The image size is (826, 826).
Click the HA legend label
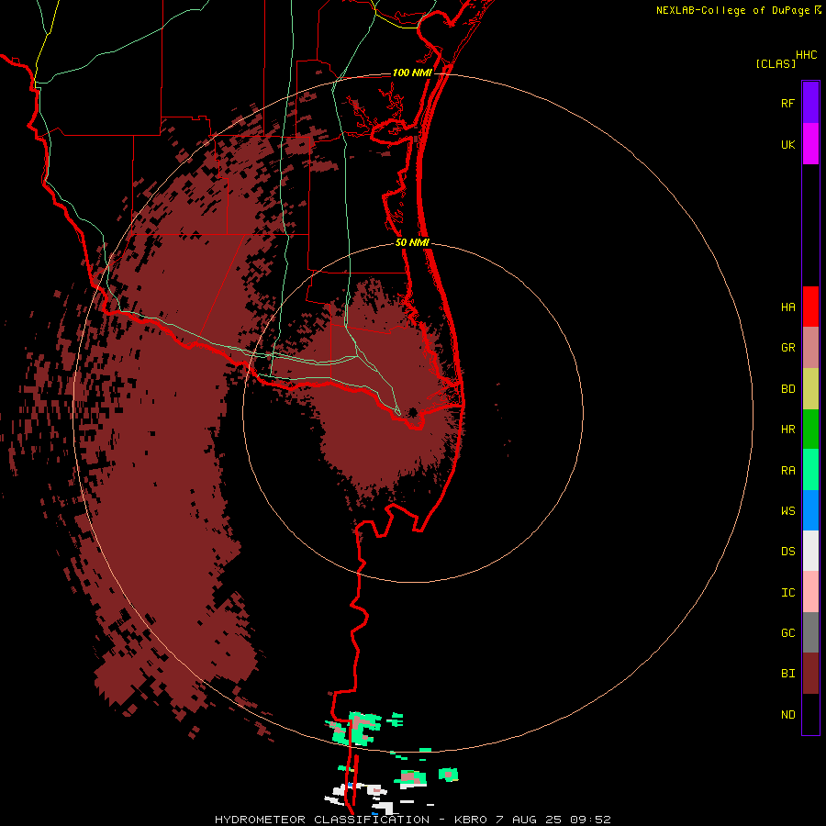787,307
